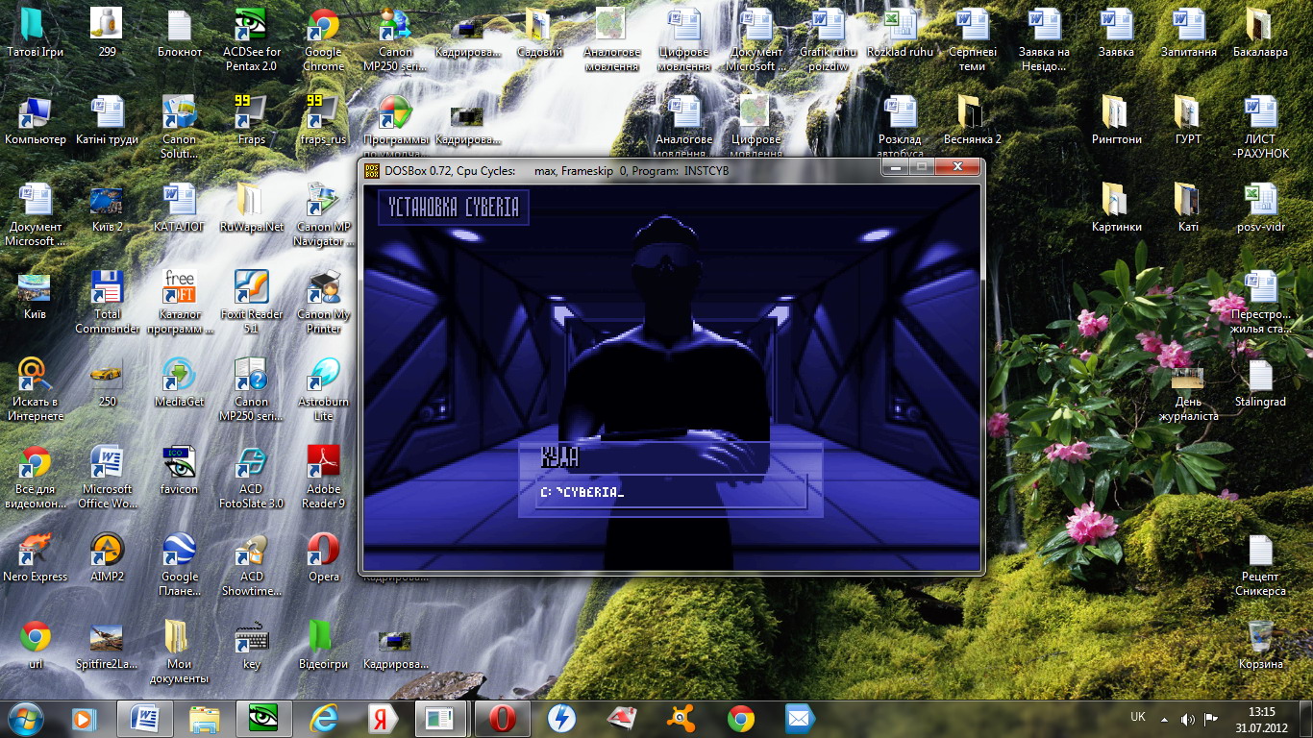Open the Відеоігри folder
This screenshot has height=738, width=1313.
tap(324, 645)
